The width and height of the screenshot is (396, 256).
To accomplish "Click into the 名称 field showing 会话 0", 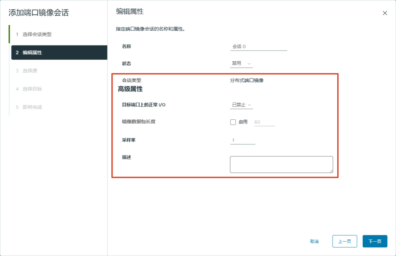I will pyautogui.click(x=258, y=46).
